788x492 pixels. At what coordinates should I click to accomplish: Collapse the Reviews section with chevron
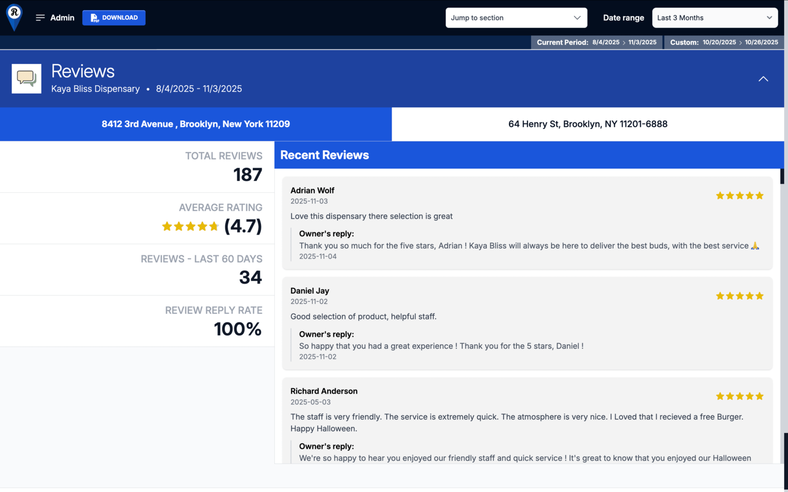click(763, 79)
